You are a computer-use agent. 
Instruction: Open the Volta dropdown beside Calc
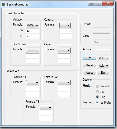pos(103,58)
